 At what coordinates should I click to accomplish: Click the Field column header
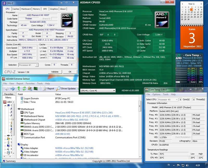[x=20, y=94]
